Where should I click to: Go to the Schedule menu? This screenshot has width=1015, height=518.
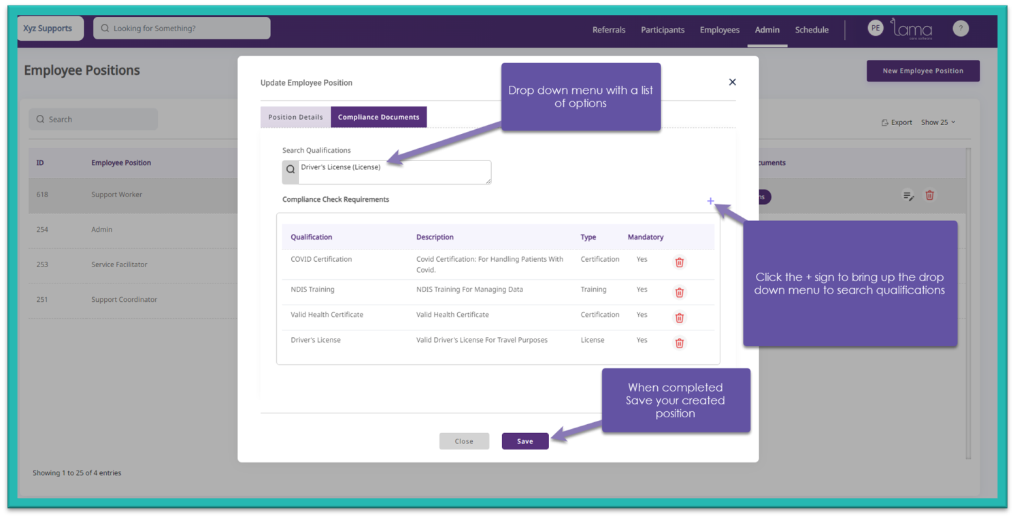(812, 30)
